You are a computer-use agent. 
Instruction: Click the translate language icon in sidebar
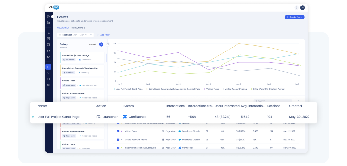pyautogui.click(x=49, y=33)
